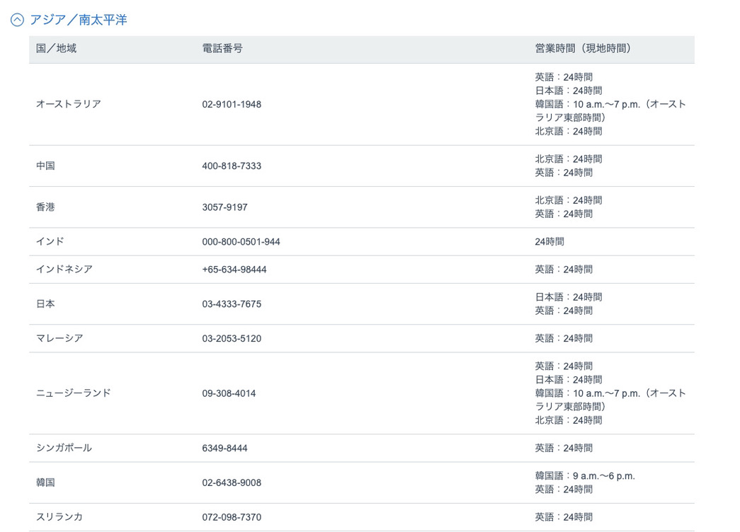This screenshot has width=740, height=532.
Task: Click Korea phone number 02-6438-9008
Action: click(x=232, y=482)
